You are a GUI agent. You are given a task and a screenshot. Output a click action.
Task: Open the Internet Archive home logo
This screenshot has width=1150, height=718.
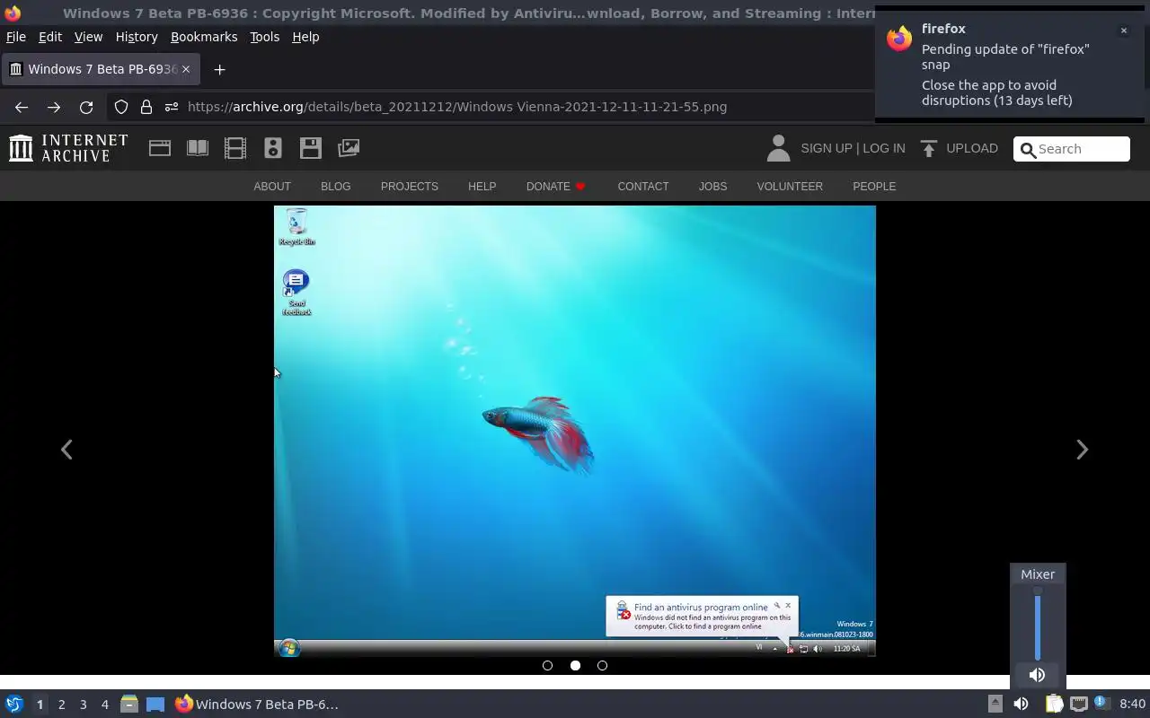pos(68,148)
